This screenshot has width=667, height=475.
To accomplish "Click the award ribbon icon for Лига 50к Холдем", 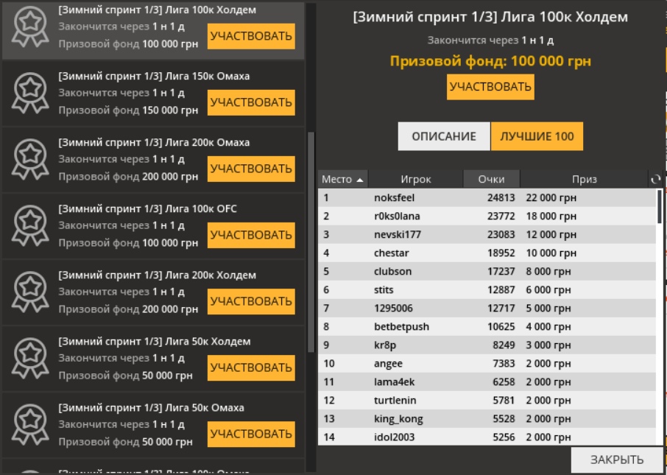I will tap(31, 359).
